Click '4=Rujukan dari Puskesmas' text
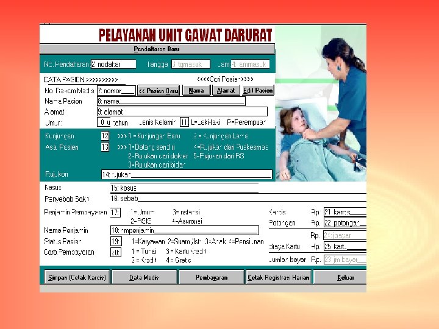 pyautogui.click(x=230, y=147)
